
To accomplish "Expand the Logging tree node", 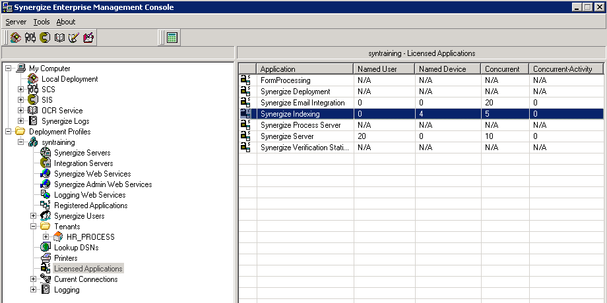I will (x=33, y=289).
